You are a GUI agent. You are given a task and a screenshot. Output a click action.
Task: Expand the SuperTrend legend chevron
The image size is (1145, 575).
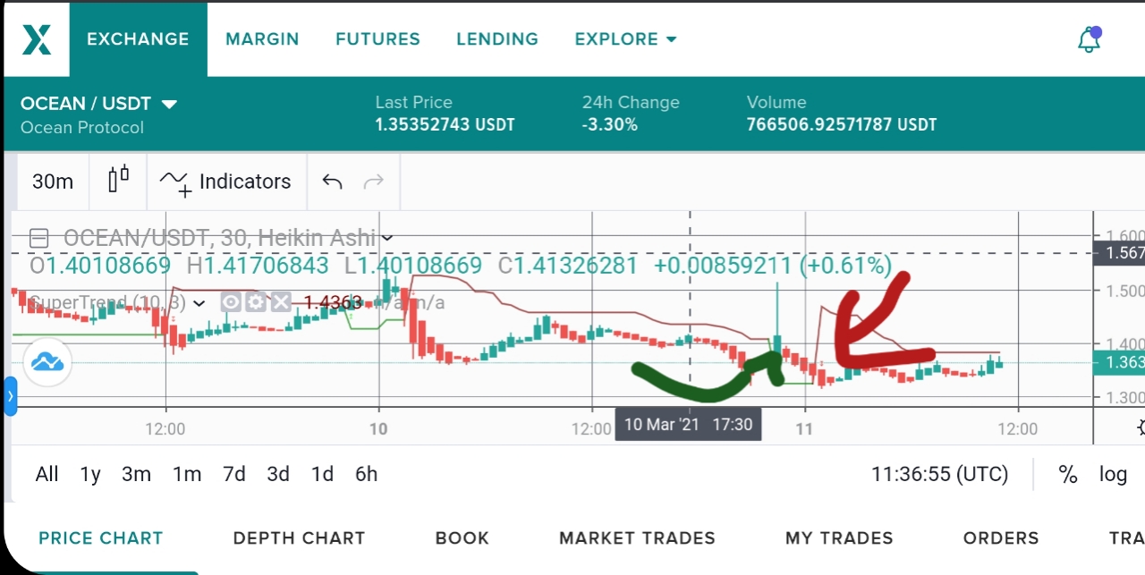(x=199, y=303)
